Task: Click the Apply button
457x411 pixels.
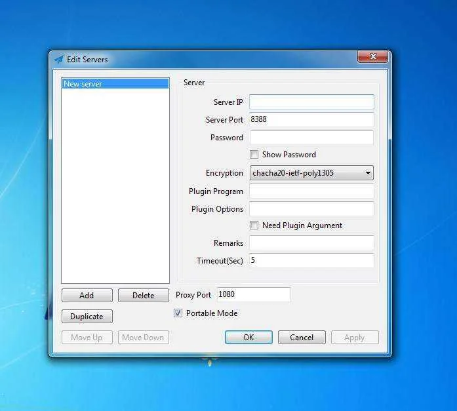Action: coord(355,338)
